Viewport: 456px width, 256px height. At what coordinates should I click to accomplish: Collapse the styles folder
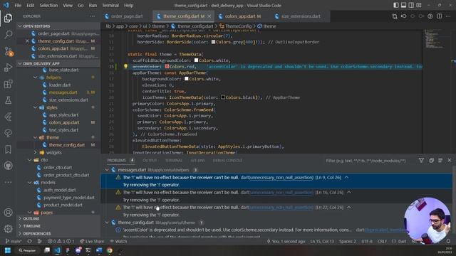coord(35,107)
